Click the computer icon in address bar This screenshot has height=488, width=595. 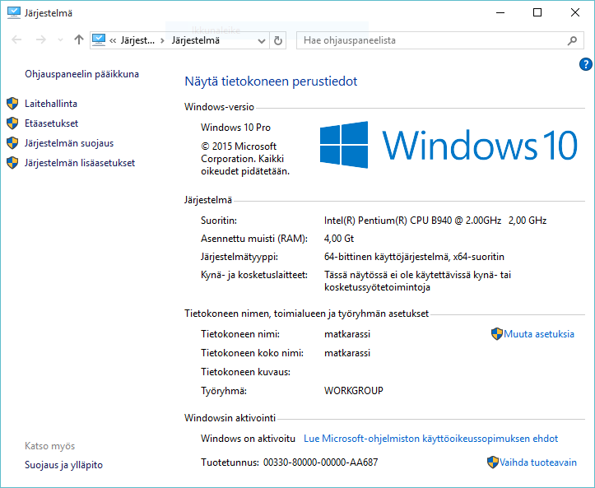(x=99, y=40)
